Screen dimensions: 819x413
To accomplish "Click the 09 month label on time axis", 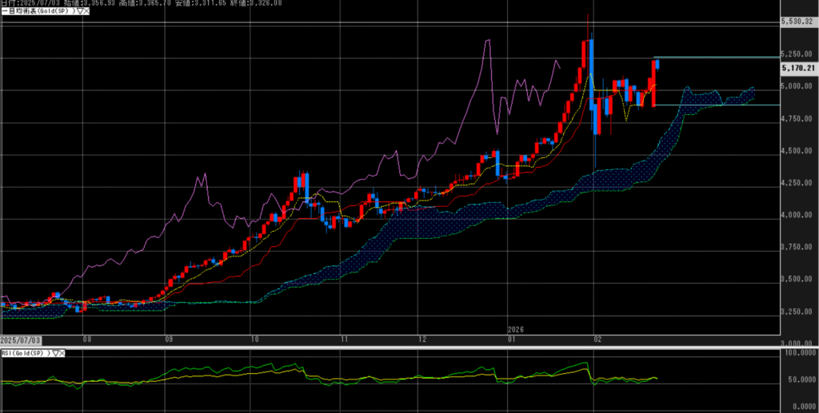I will [x=169, y=339].
